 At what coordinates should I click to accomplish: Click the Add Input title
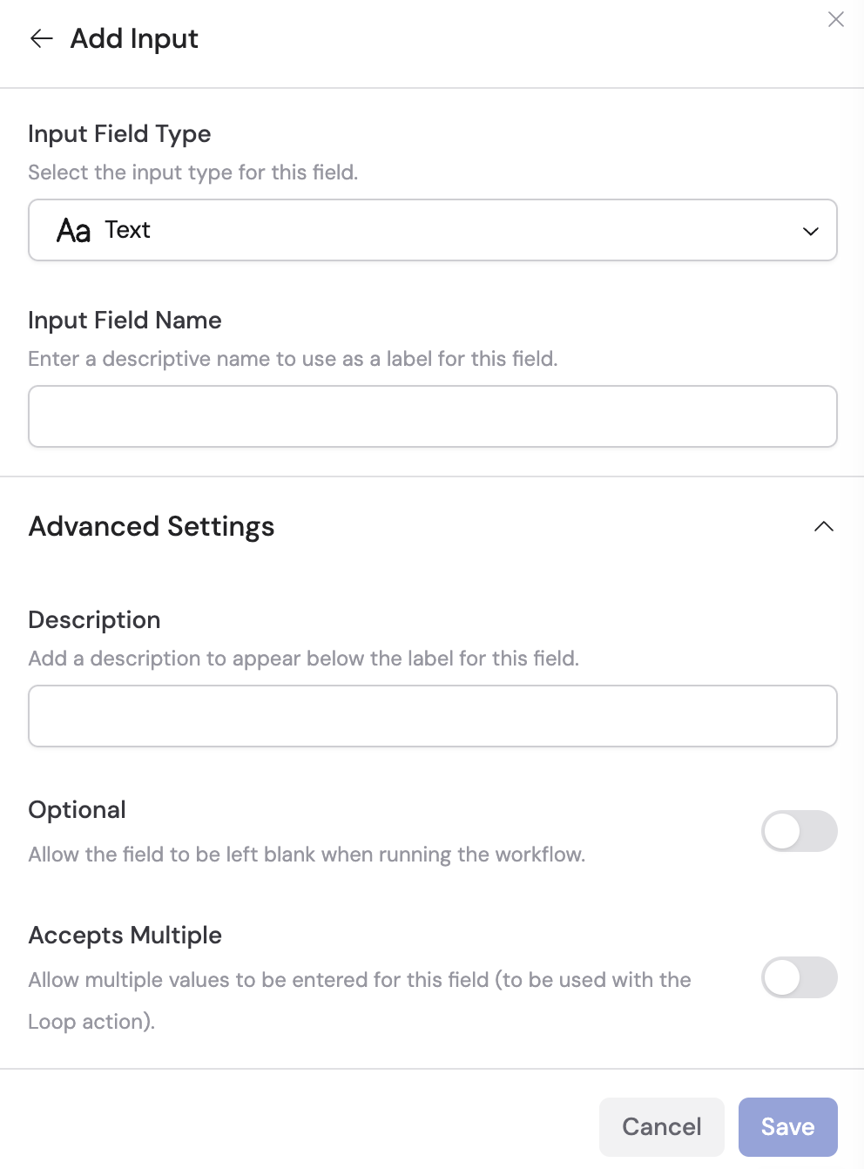click(134, 38)
